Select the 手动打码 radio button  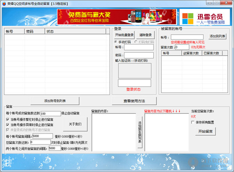pyautogui.click(x=116, y=42)
